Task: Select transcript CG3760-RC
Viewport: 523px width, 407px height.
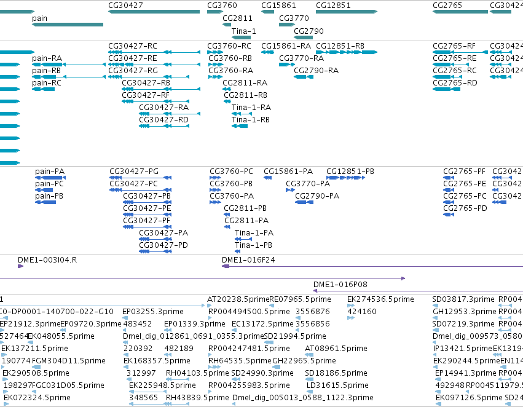Action: pos(215,52)
